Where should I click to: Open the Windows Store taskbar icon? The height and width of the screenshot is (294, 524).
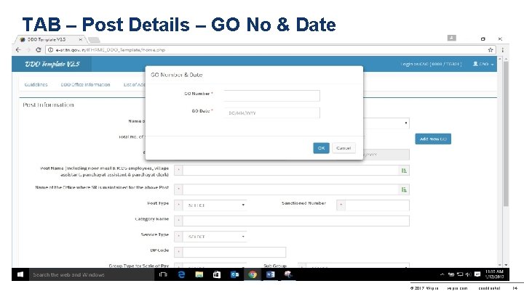(217, 274)
